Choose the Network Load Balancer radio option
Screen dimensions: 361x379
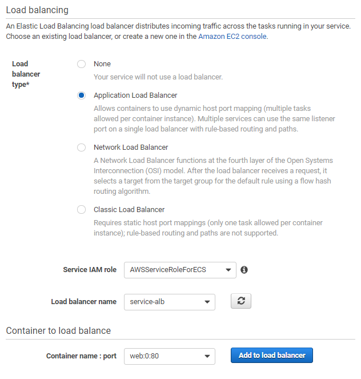81,147
